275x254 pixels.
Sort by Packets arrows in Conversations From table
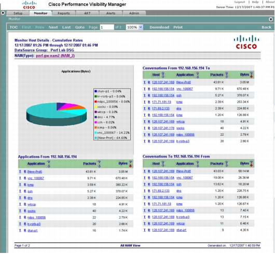pyautogui.click(x=227, y=75)
